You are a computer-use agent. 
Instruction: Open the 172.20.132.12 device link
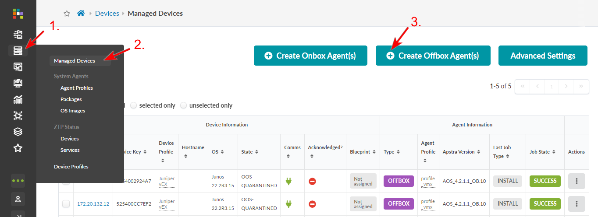93,203
